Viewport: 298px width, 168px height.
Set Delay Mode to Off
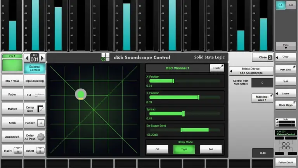click(x=157, y=149)
